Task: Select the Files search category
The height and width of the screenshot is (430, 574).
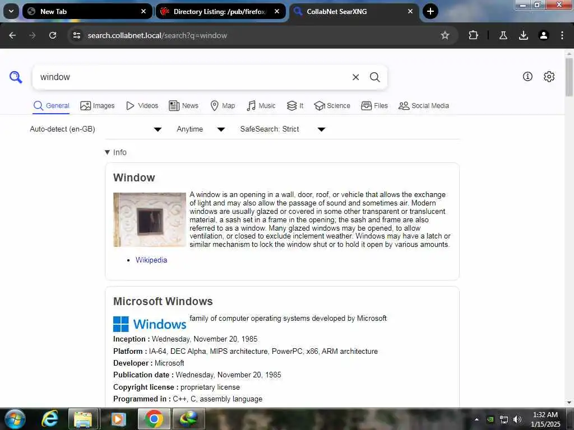Action: click(374, 106)
